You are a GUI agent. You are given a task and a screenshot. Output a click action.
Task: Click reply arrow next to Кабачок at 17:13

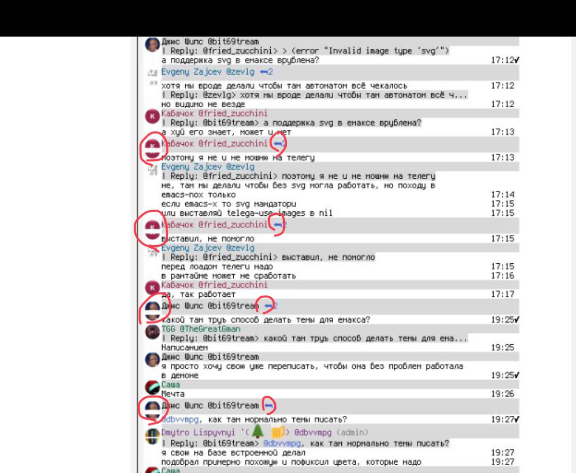point(280,143)
